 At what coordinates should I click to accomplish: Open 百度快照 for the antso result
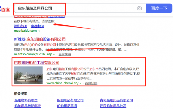coord(65,54)
